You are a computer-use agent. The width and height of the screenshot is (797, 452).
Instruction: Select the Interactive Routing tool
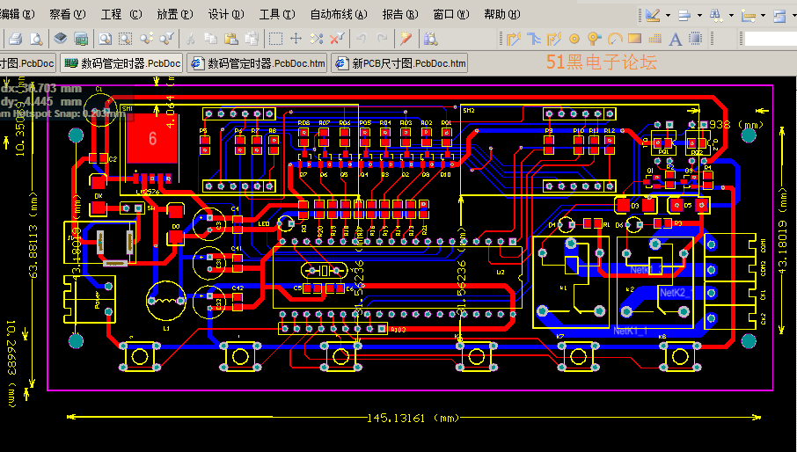514,39
